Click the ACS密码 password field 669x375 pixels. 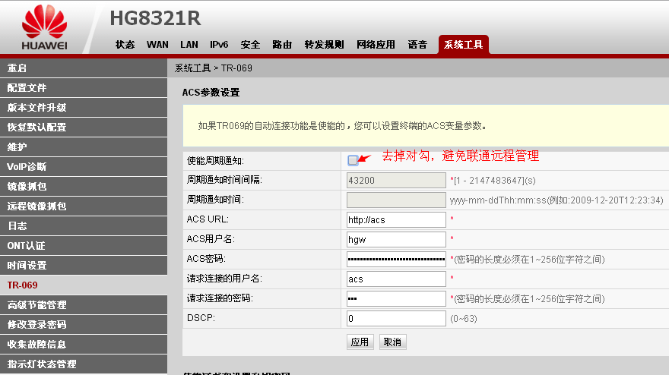[395, 259]
